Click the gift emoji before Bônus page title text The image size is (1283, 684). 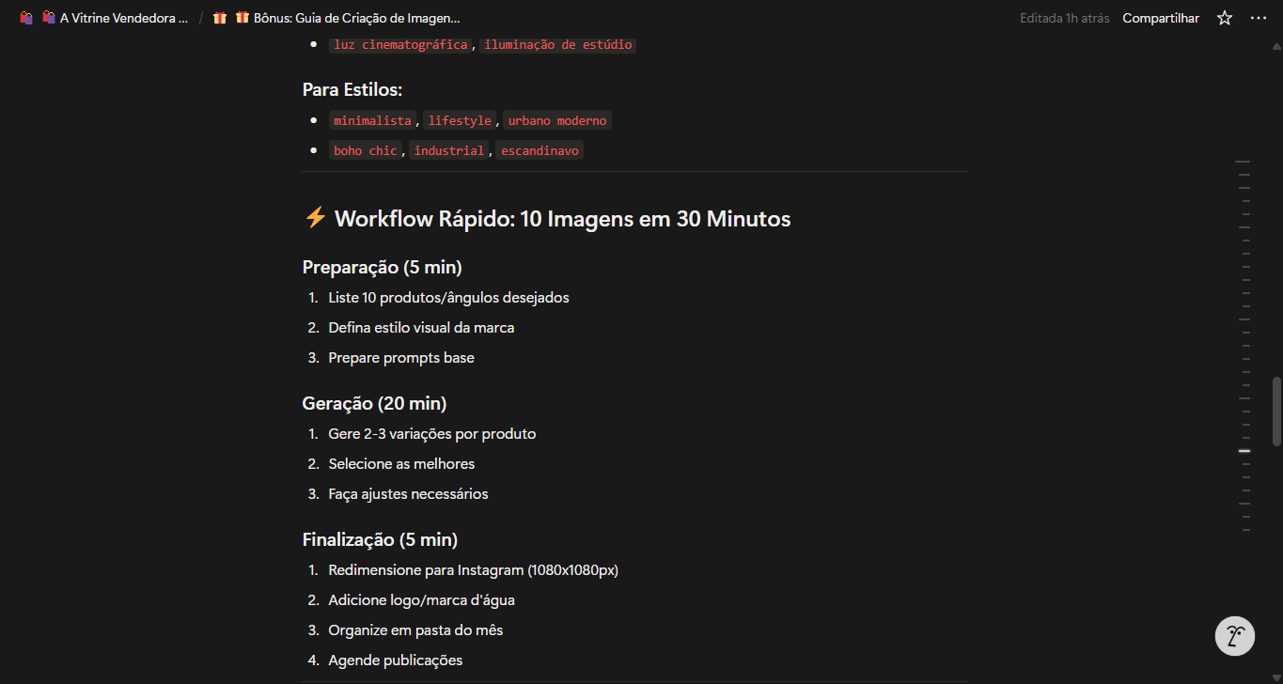(x=242, y=17)
